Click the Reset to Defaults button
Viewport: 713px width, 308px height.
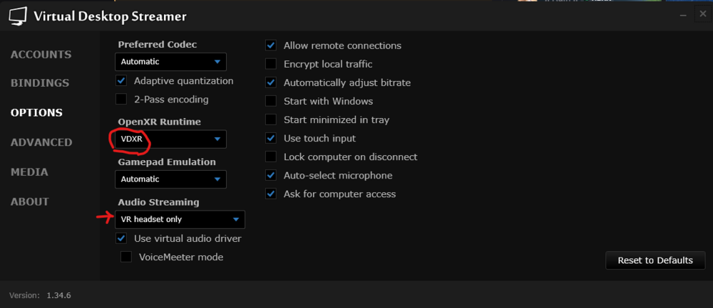[655, 260]
